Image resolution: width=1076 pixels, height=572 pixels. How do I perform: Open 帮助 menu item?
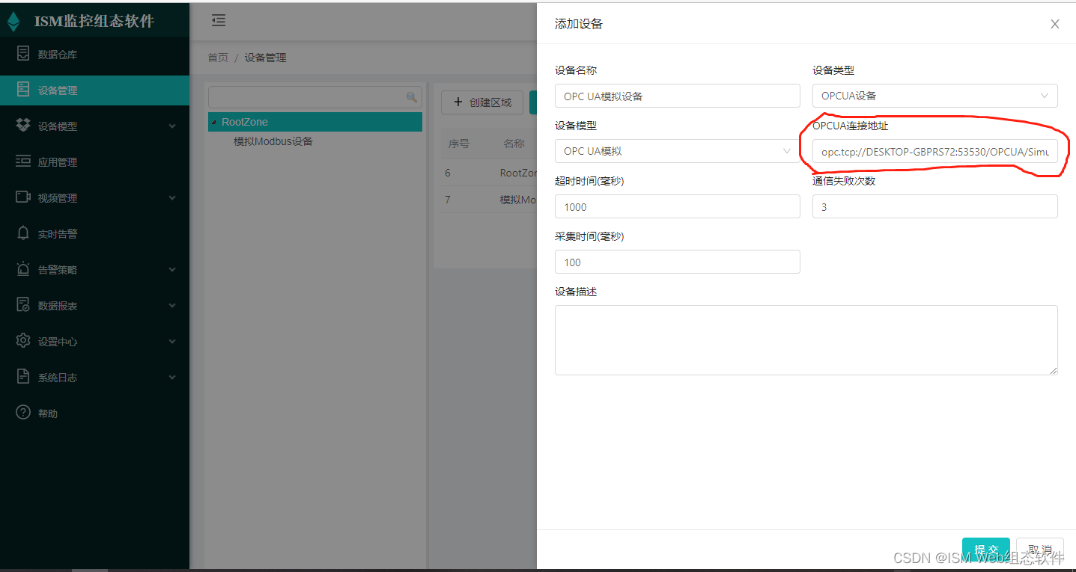coord(94,413)
